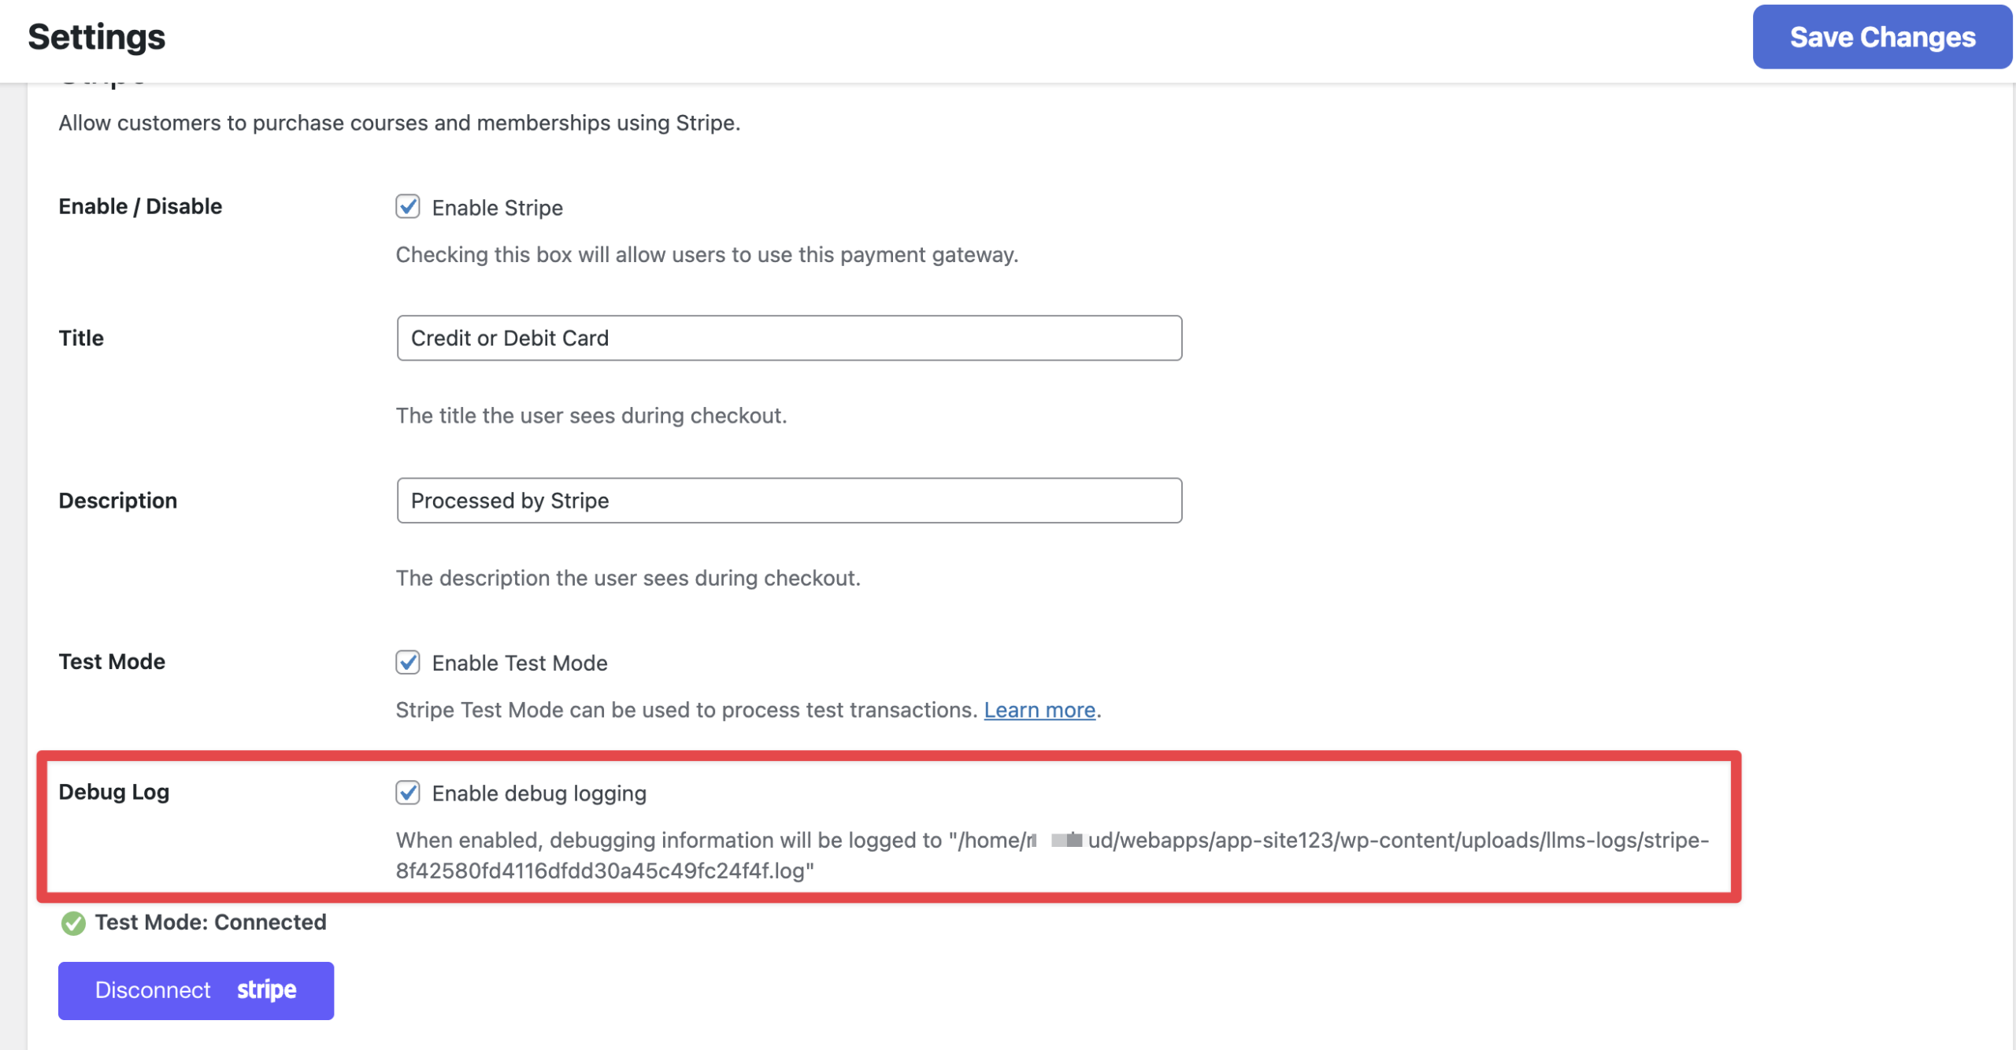Uncheck the Enable Stripe checkbox

pyautogui.click(x=407, y=207)
